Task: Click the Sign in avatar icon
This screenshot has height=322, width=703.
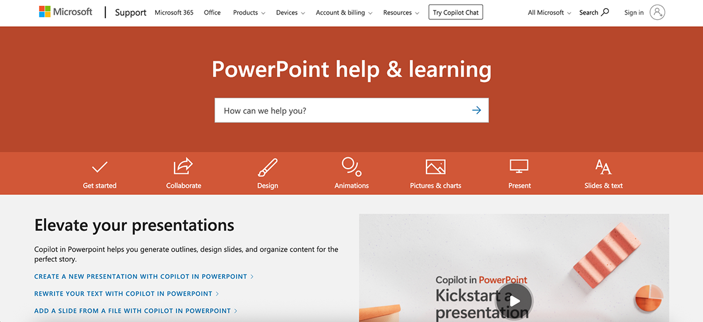Action: 657,12
